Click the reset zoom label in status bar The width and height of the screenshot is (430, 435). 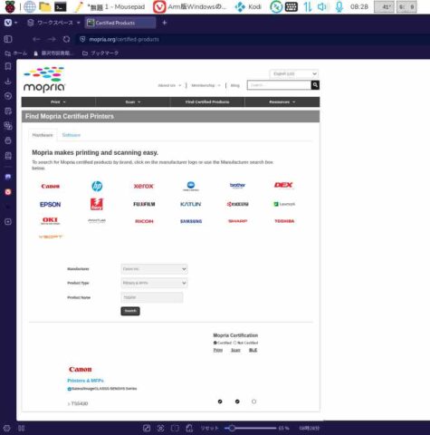tap(210, 428)
